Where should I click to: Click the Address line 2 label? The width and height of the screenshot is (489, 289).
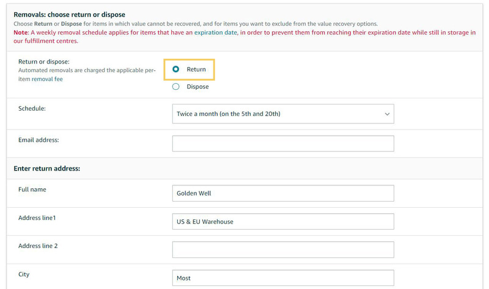click(38, 246)
